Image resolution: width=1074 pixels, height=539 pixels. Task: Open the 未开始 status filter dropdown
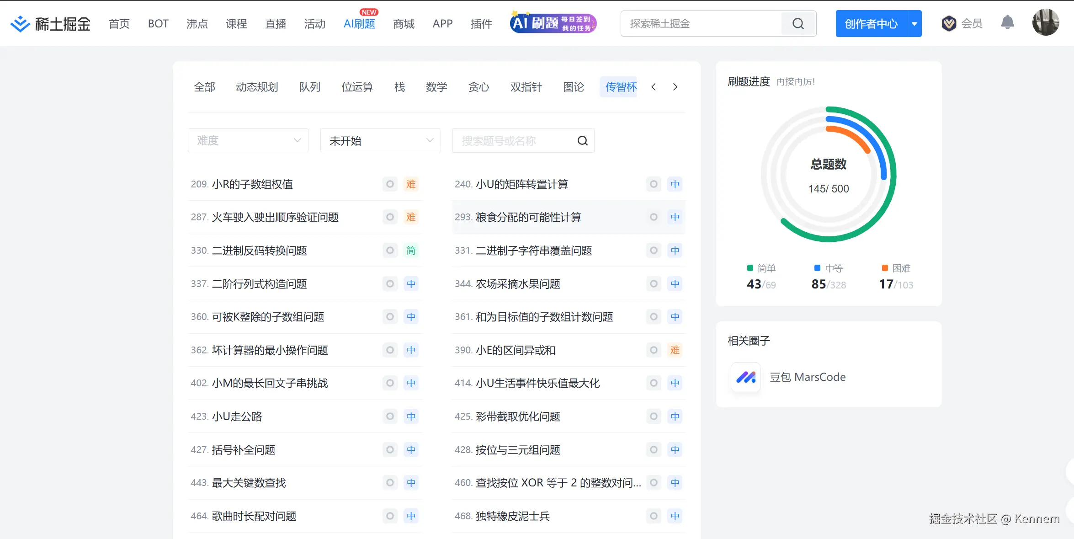pyautogui.click(x=380, y=141)
